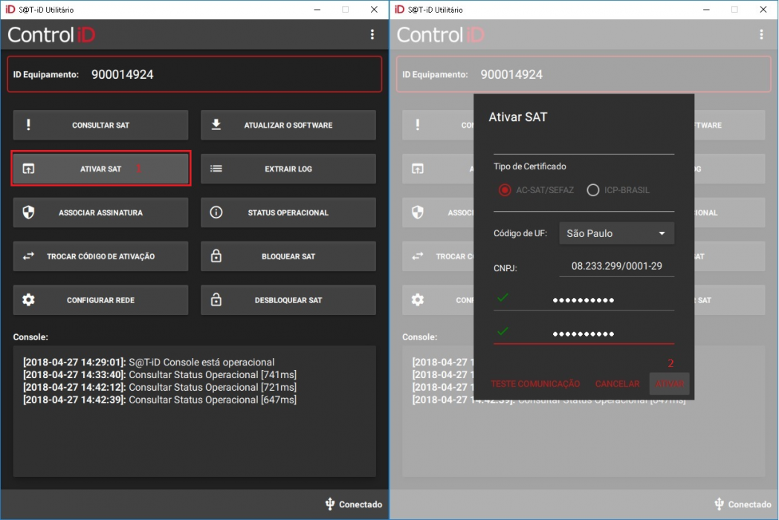
Task: Click the first activation code password field
Action: point(584,299)
